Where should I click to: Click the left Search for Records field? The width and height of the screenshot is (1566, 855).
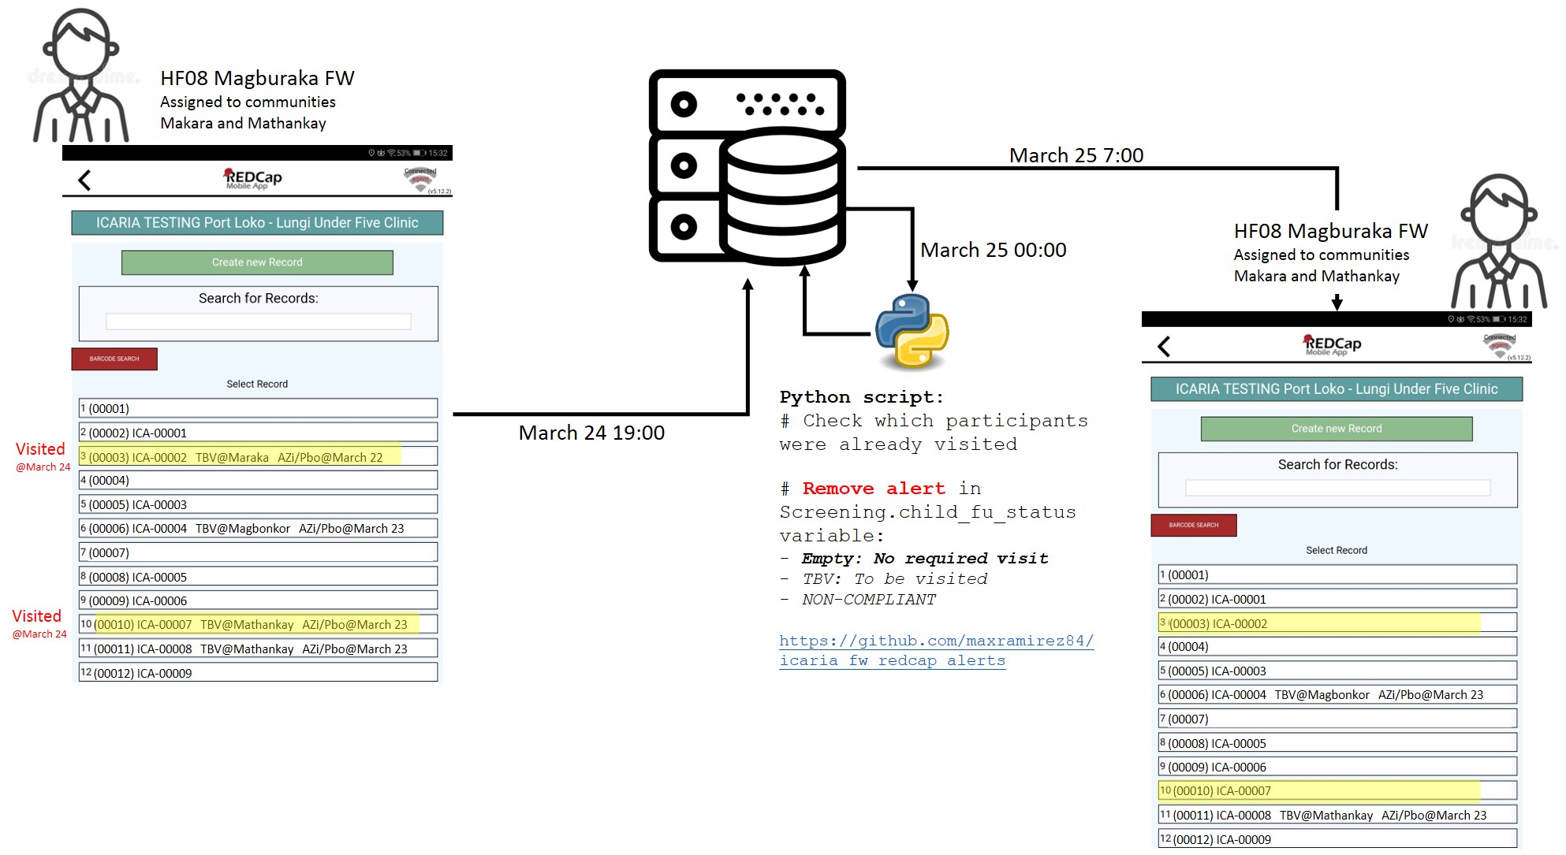pos(258,322)
